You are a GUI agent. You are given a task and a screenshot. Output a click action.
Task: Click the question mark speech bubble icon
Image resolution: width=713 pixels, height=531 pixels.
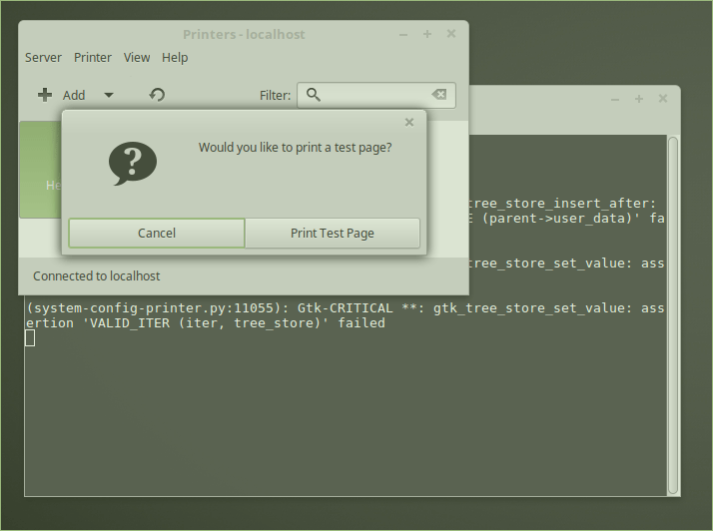tap(133, 163)
